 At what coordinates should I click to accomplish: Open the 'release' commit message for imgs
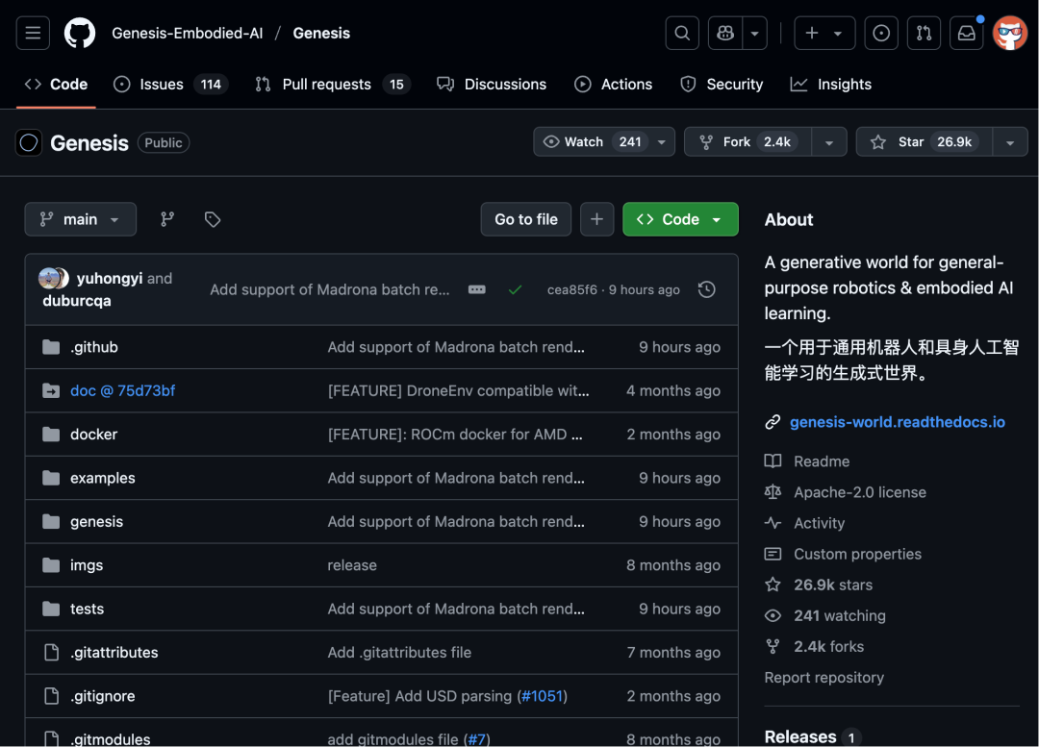pyautogui.click(x=352, y=565)
